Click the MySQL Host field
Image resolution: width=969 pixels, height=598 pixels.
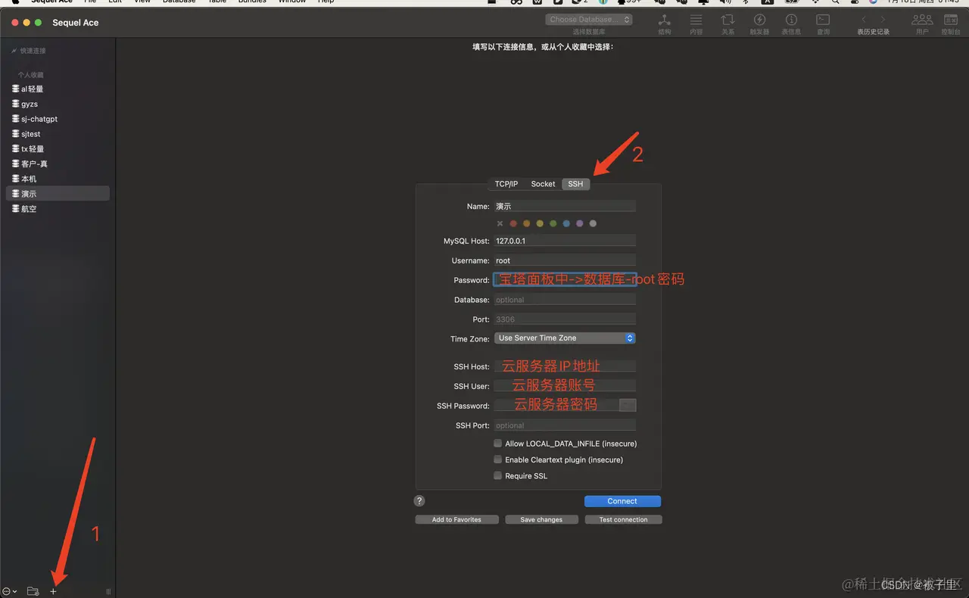[x=565, y=241]
